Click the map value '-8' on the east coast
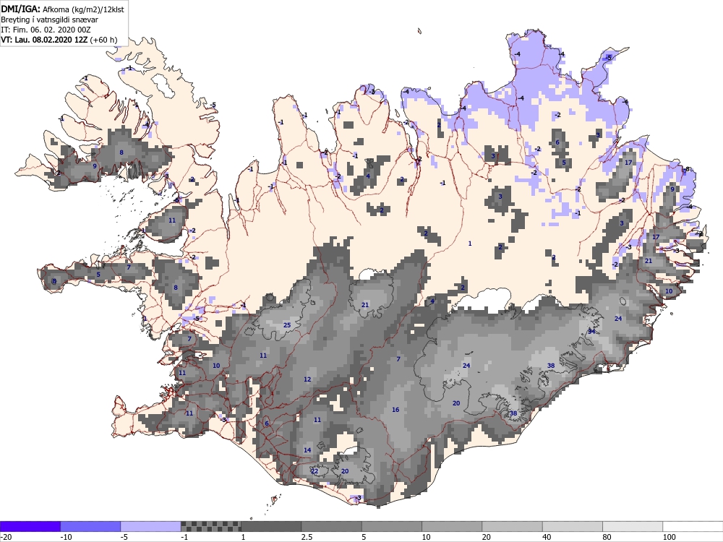Image resolution: width=723 pixels, height=542 pixels. pos(687,169)
